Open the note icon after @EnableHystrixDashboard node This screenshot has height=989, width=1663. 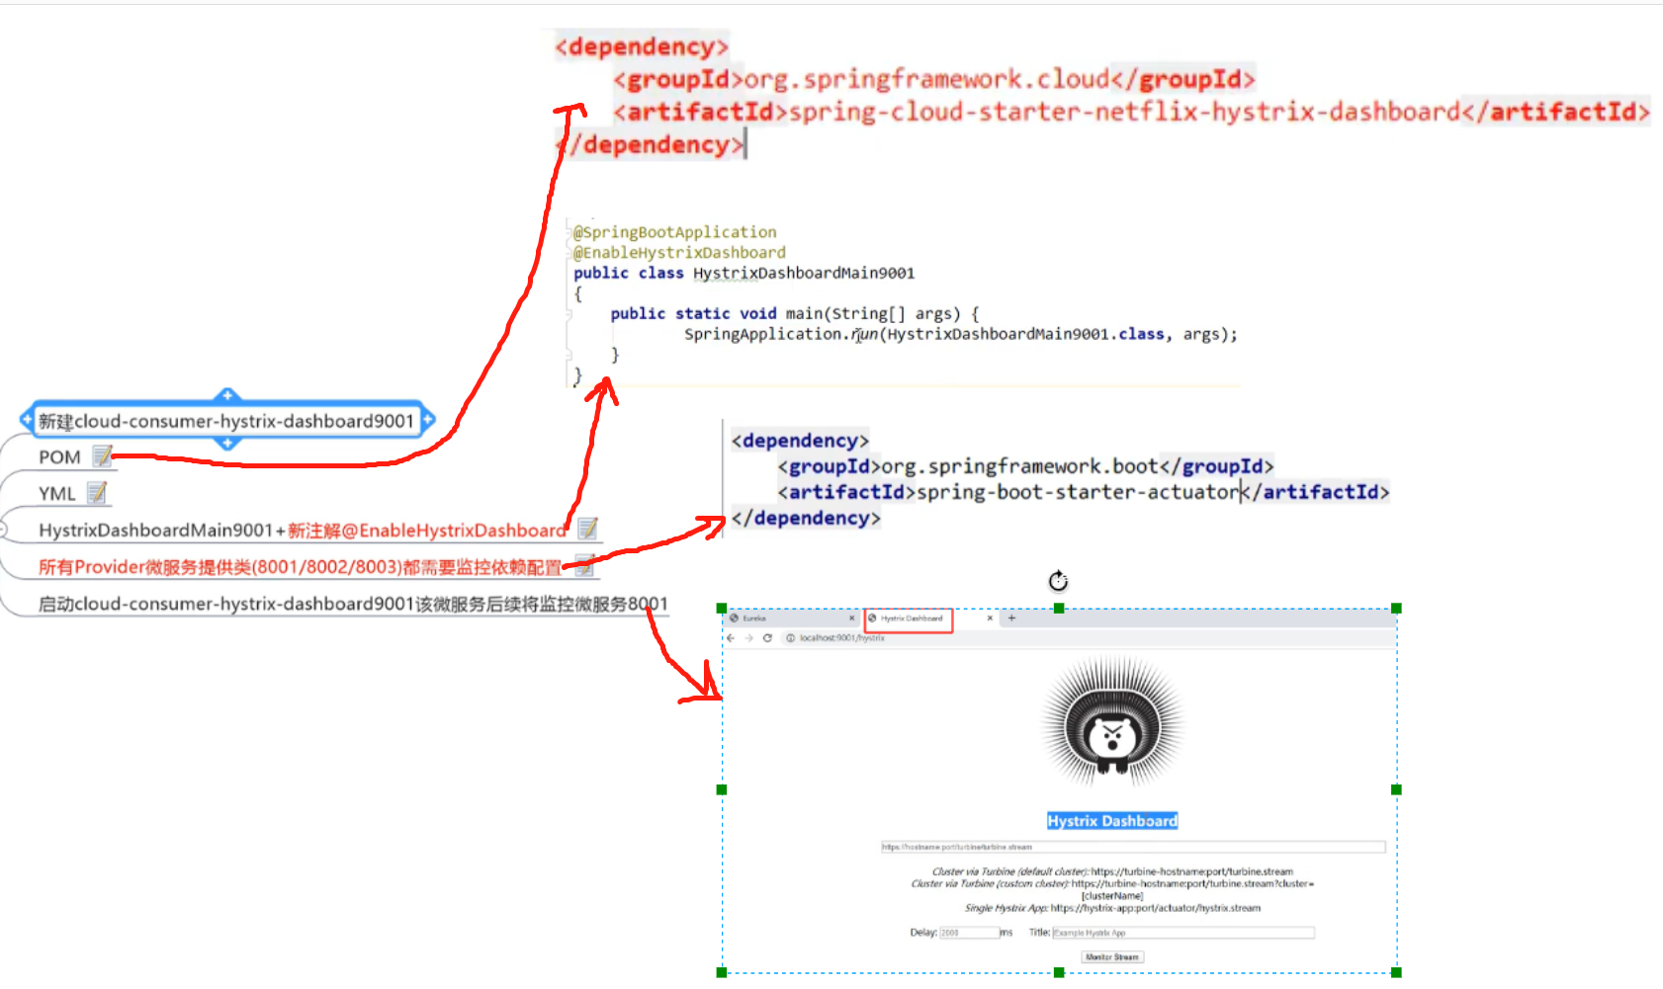[x=588, y=529]
